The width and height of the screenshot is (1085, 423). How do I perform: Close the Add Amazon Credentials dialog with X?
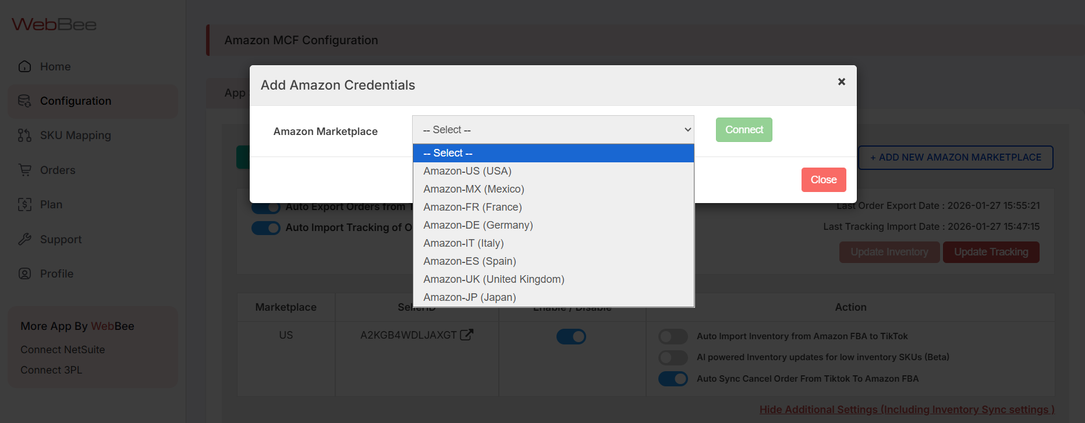841,82
